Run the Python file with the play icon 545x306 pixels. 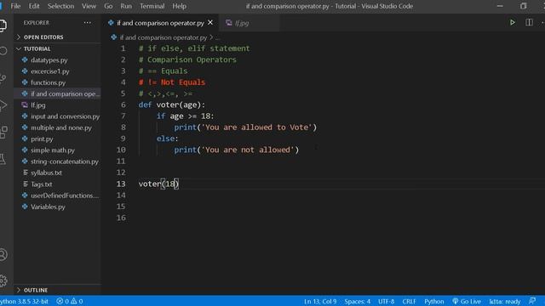(513, 23)
